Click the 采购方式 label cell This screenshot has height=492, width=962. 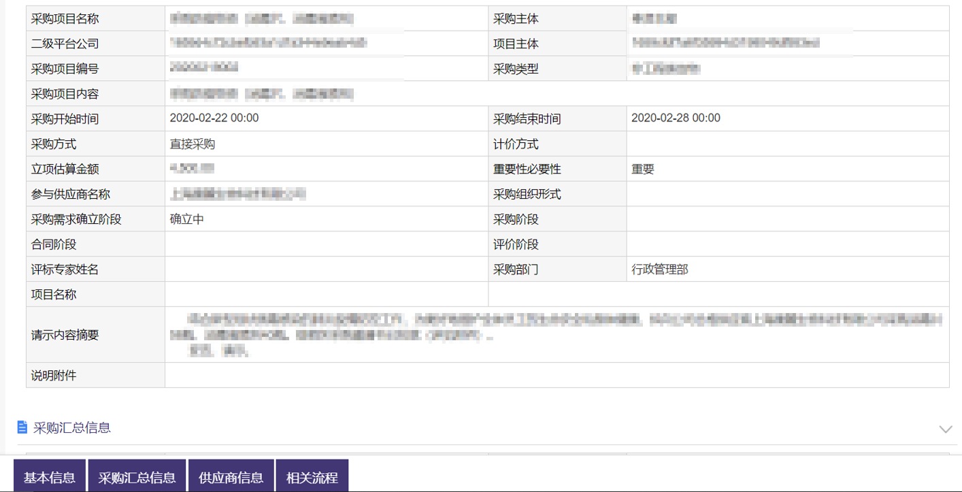(x=95, y=144)
